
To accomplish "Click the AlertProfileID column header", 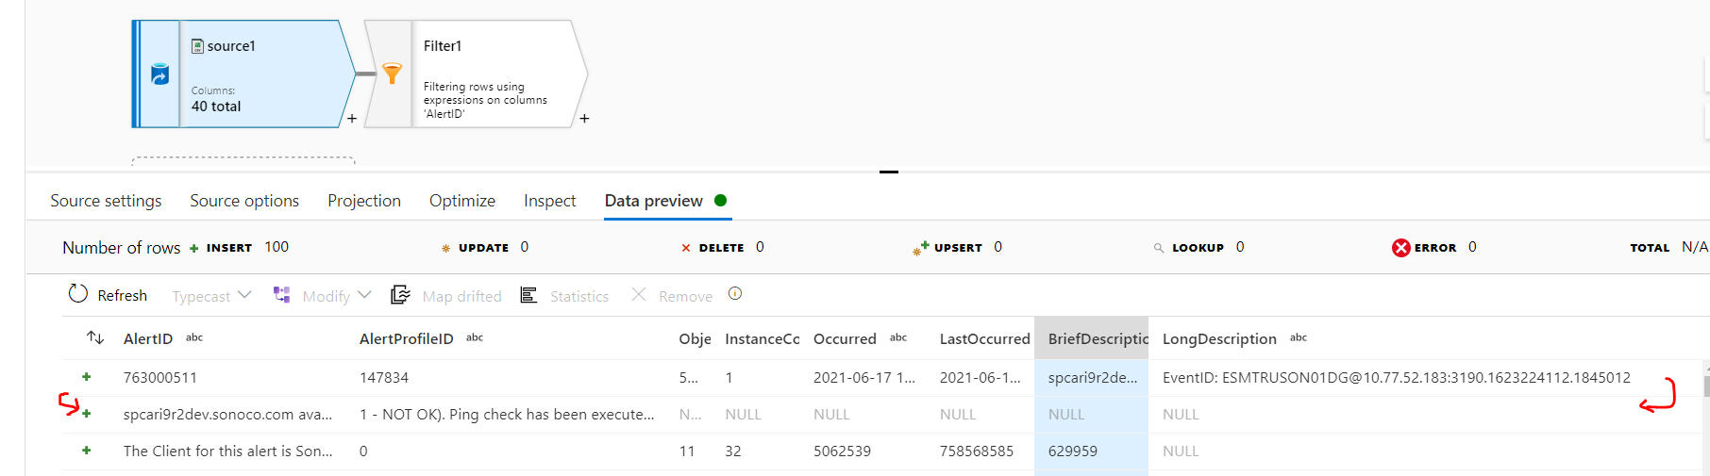I will pyautogui.click(x=407, y=338).
